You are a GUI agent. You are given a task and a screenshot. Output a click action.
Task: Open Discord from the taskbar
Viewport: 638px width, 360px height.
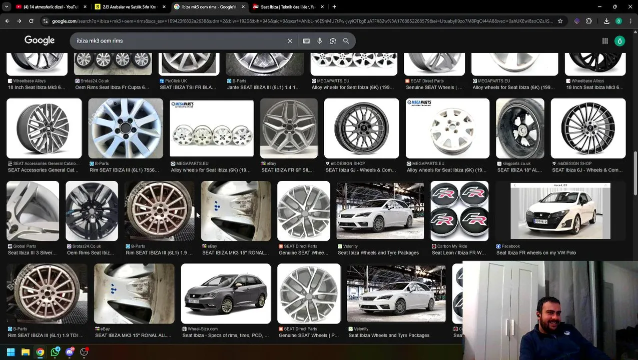(70, 352)
